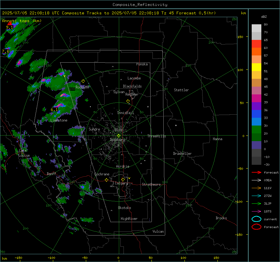Click the Composite_Reflectivity title

[x=140, y=5]
